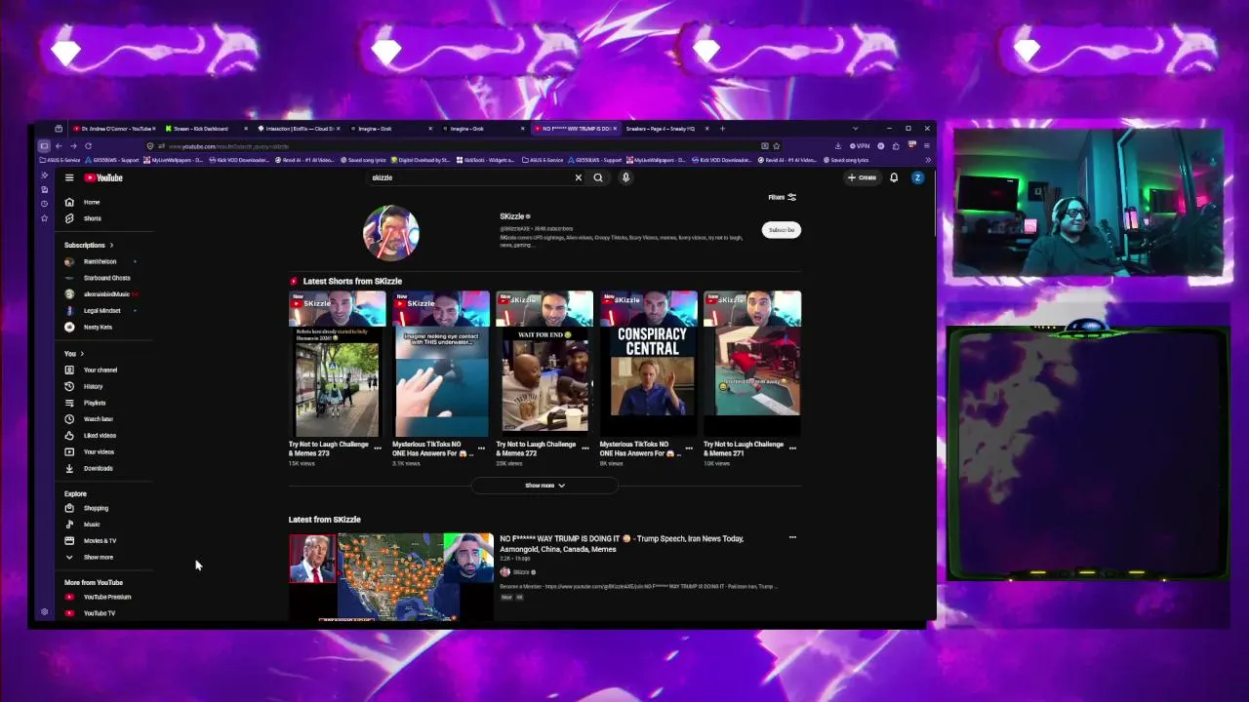Open Nasty Kats subscription channel
Viewport: 1249px width, 702px height.
coord(98,327)
